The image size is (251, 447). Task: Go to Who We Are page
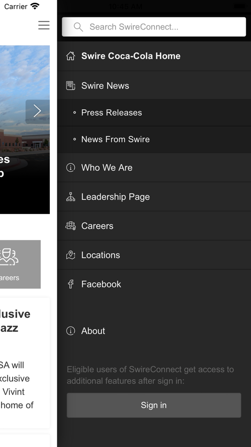pyautogui.click(x=154, y=168)
